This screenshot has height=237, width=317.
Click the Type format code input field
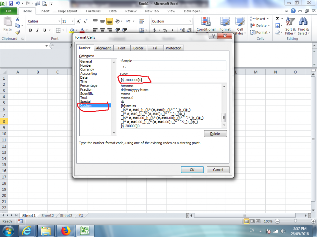pos(173,80)
